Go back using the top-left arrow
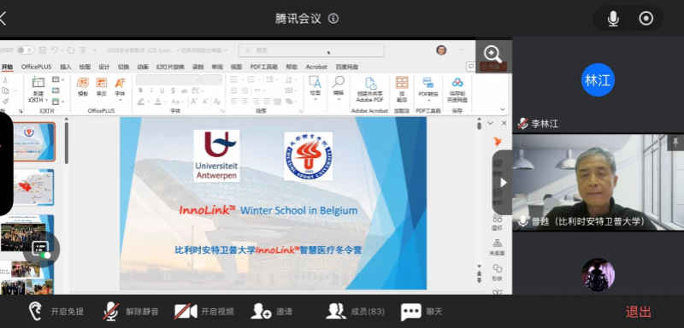 click(3, 19)
